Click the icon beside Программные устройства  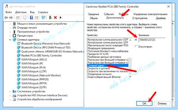[14, 32]
